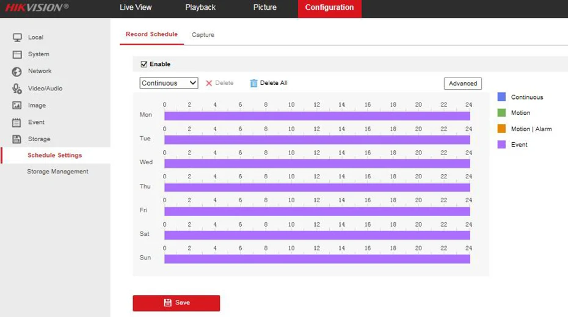
Task: Click the Event calendar icon
Action: point(16,122)
